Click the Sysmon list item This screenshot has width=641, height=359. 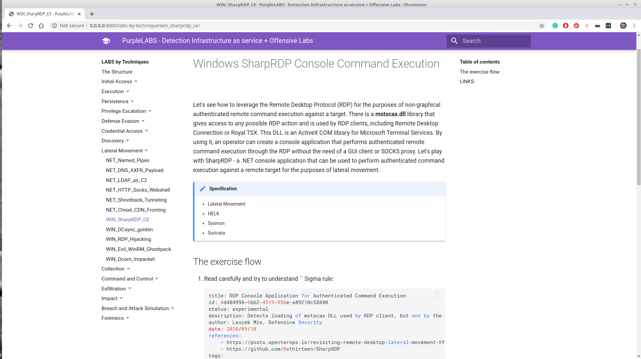coord(216,223)
